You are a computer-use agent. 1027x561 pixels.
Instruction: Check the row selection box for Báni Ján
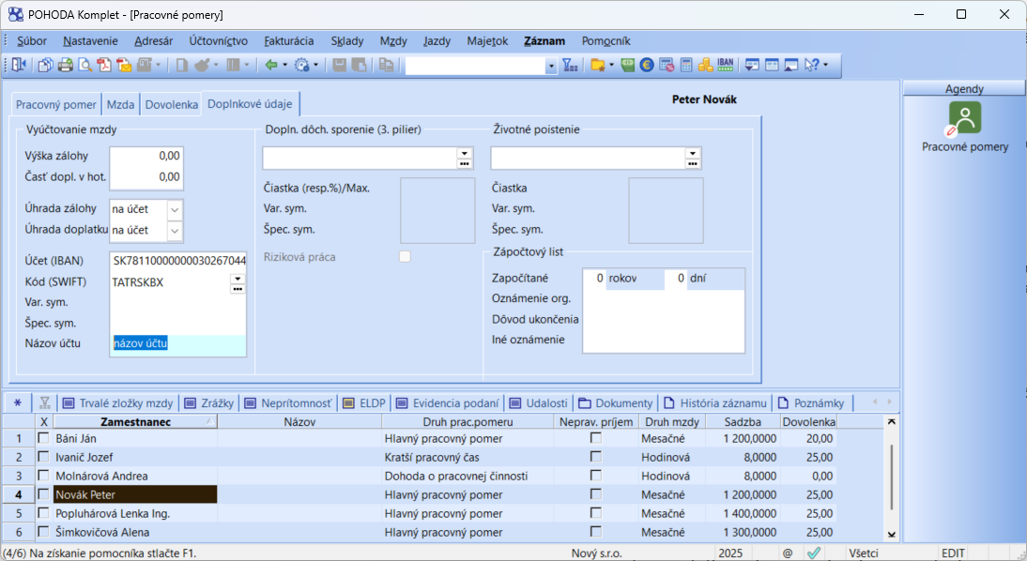click(43, 438)
